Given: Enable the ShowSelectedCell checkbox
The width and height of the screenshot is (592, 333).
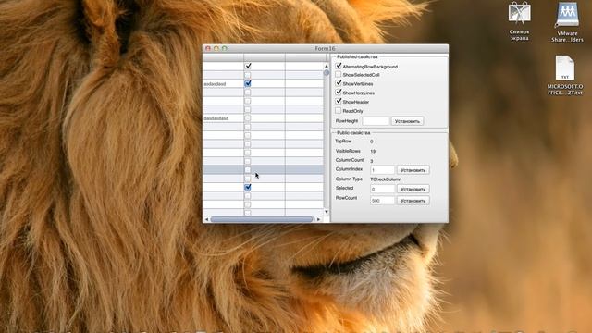Looking at the screenshot, I should click(x=339, y=74).
